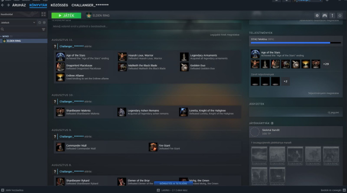Click Legendary Armaments achievement icon

click(184, 57)
